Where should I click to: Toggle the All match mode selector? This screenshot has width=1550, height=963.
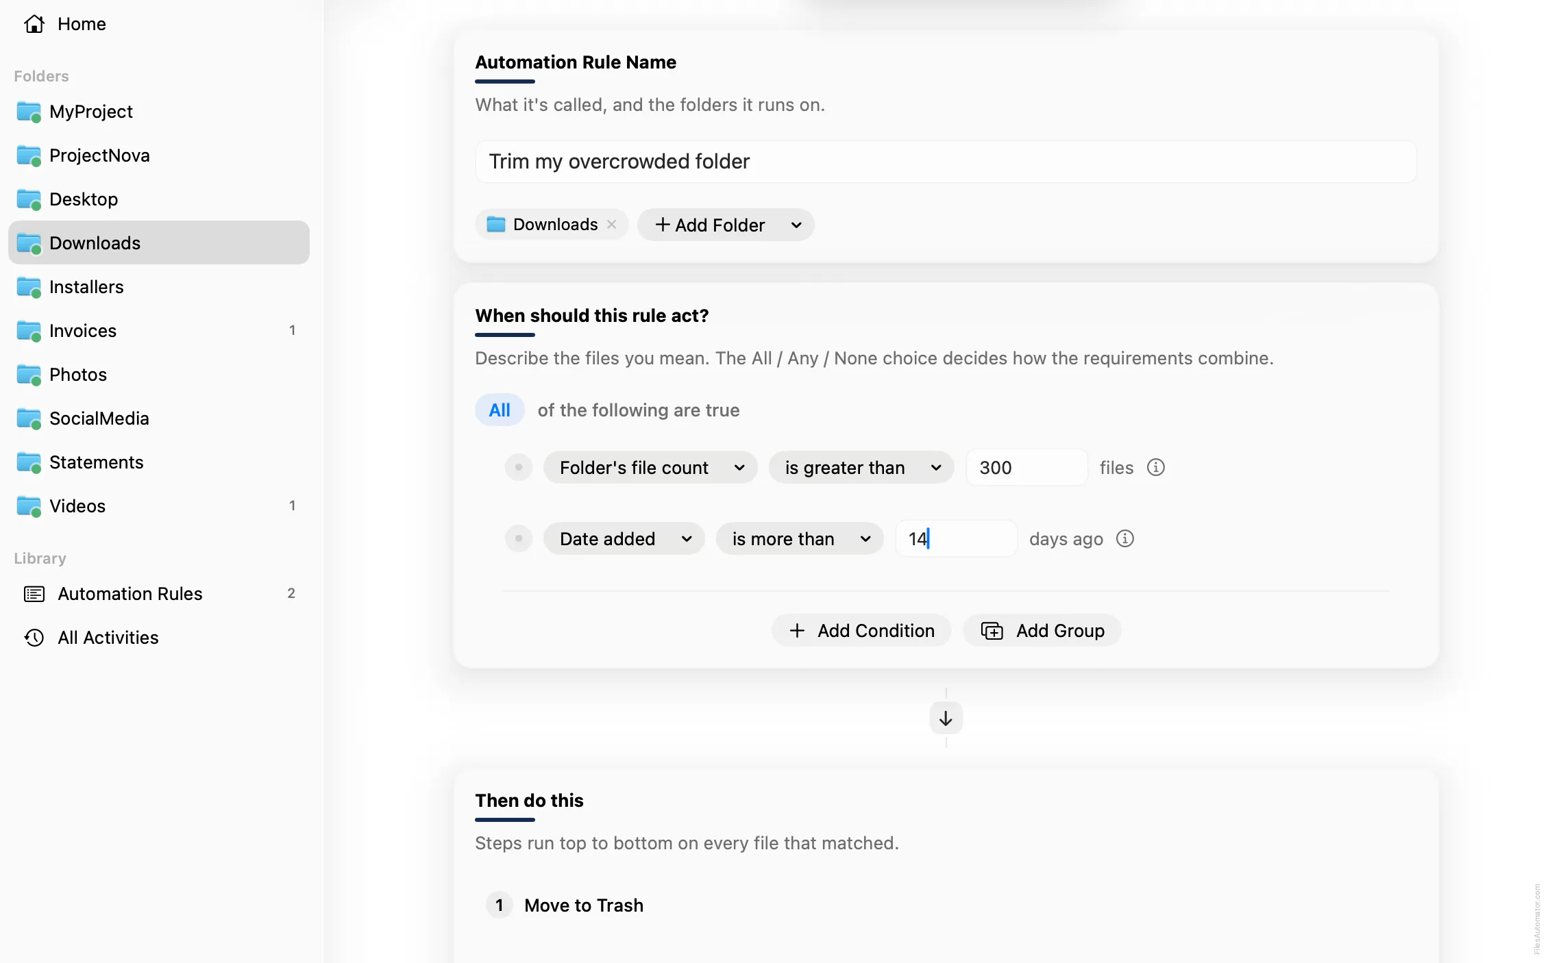click(500, 410)
